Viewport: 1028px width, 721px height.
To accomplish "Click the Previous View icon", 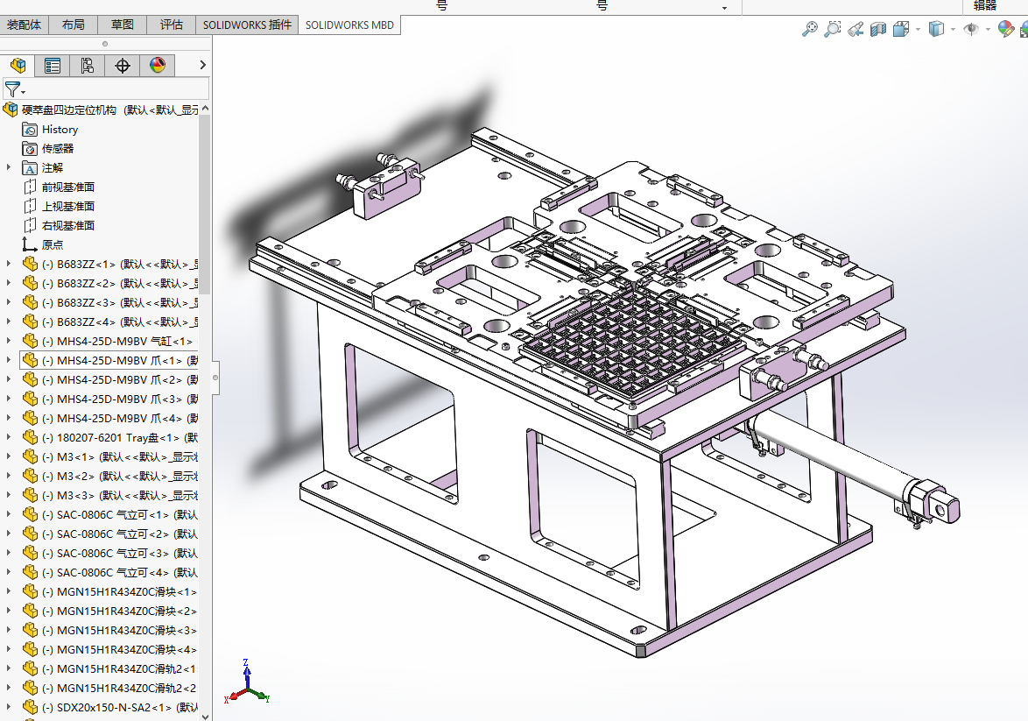I will (855, 29).
